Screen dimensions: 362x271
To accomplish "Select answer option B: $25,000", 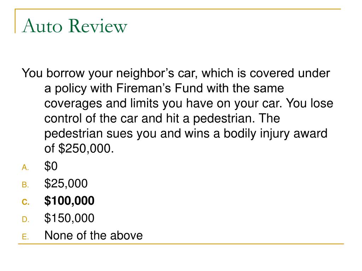I will [66, 183].
